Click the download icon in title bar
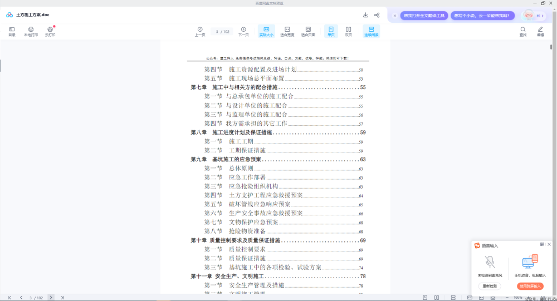This screenshot has height=301, width=557. click(365, 15)
